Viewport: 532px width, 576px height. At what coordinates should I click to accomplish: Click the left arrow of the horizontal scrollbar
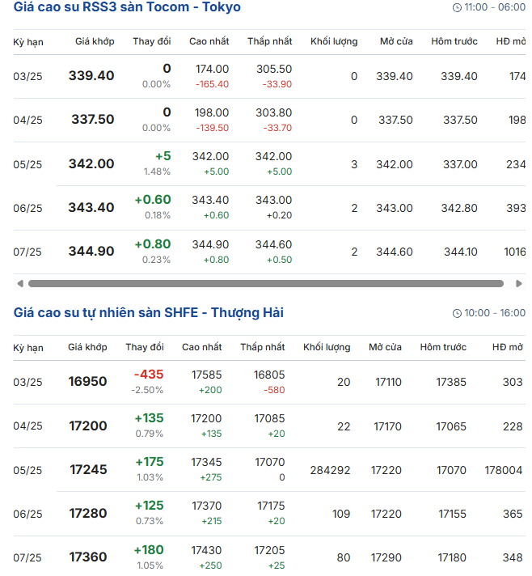[x=19, y=284]
